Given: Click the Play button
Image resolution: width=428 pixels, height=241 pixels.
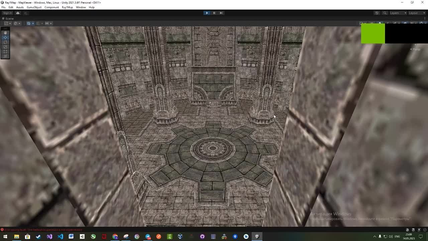Looking at the screenshot, I should point(207,13).
